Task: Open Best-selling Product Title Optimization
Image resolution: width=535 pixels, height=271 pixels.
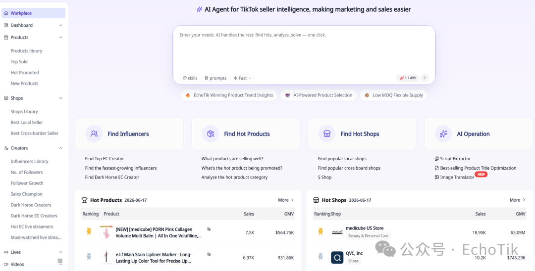Action: click(x=476, y=168)
